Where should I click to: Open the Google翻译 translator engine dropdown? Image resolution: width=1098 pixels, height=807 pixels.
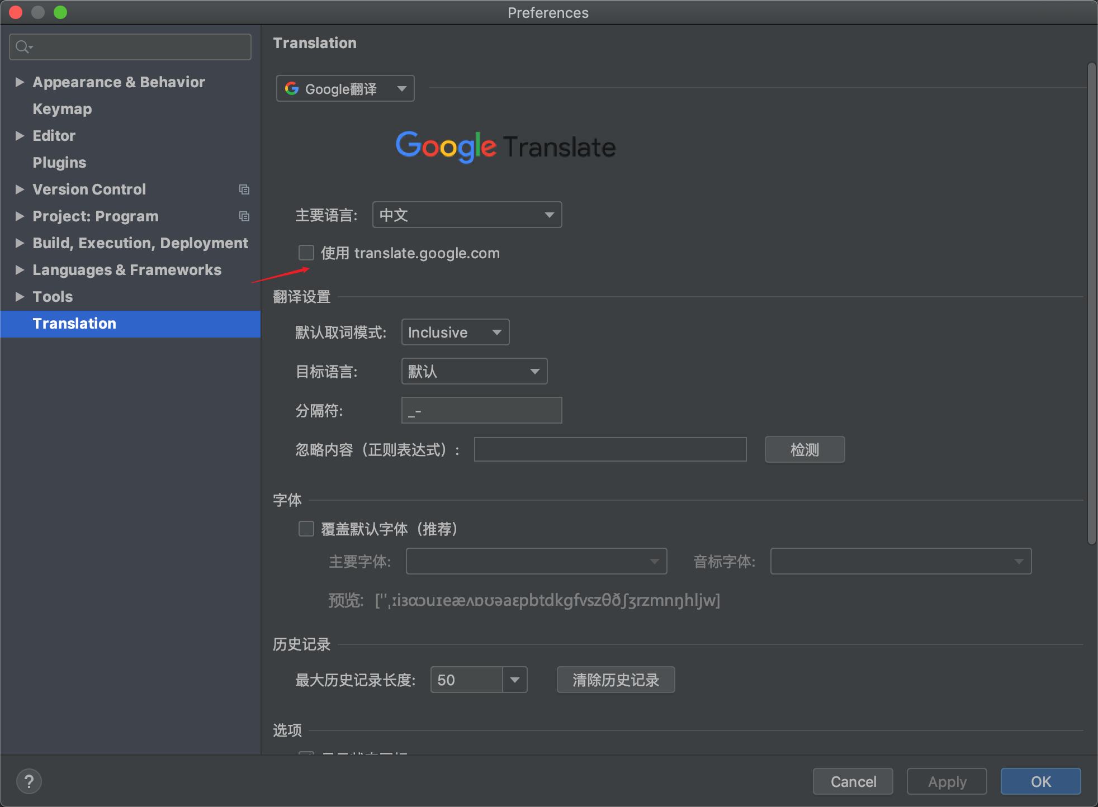[346, 88]
